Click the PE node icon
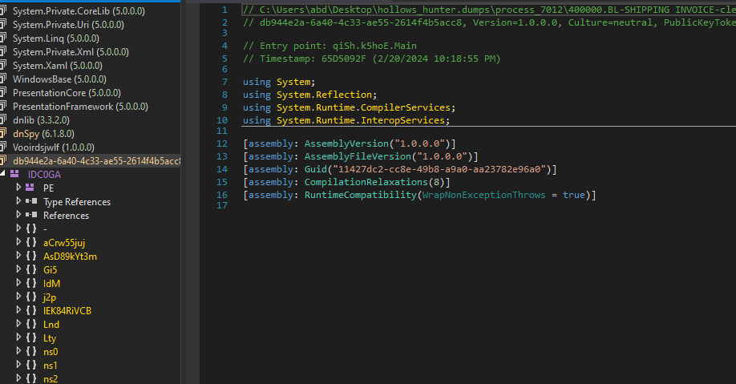 [x=30, y=188]
